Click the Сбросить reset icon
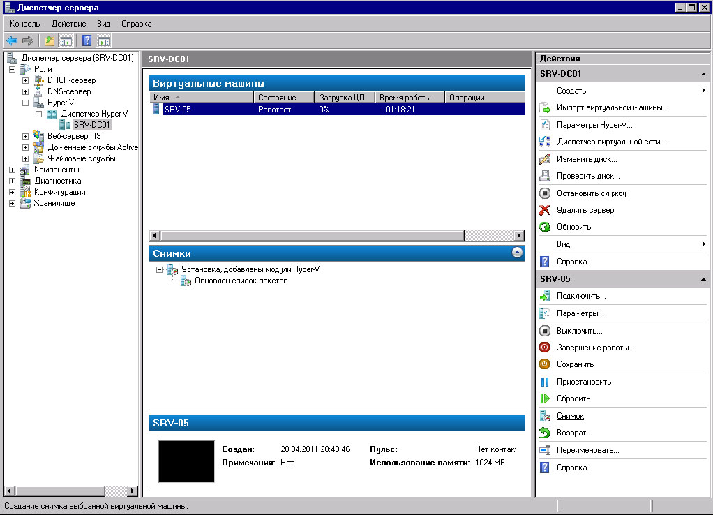Viewport: 713px width, 515px height. pyautogui.click(x=545, y=398)
